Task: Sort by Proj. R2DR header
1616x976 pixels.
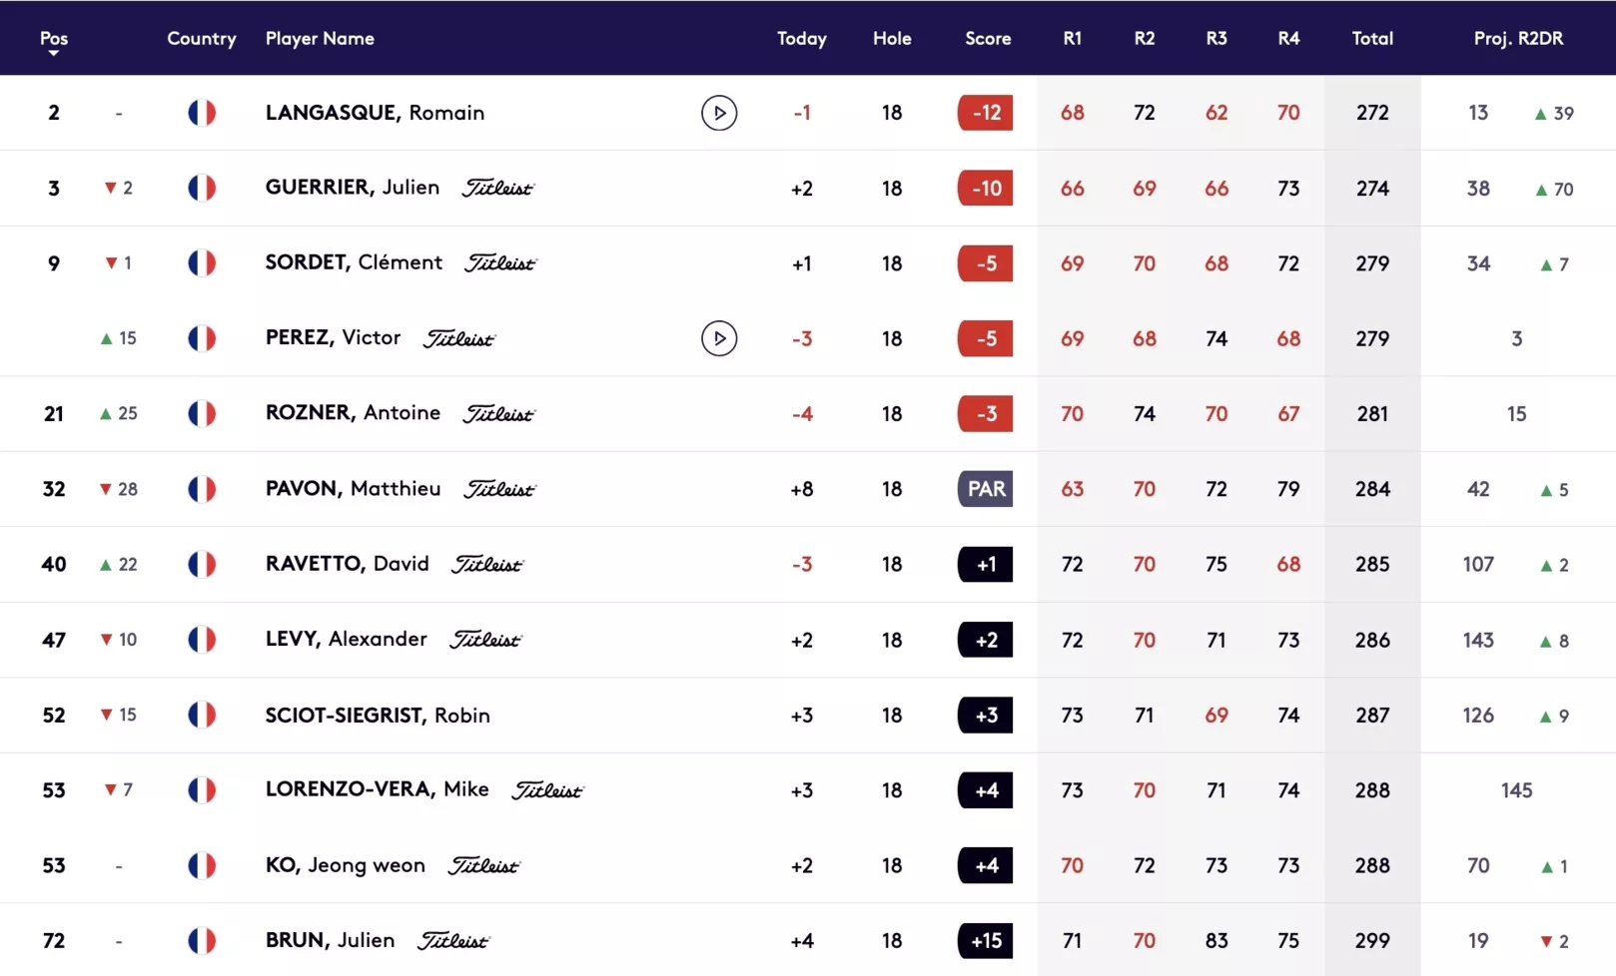Action: (x=1518, y=38)
